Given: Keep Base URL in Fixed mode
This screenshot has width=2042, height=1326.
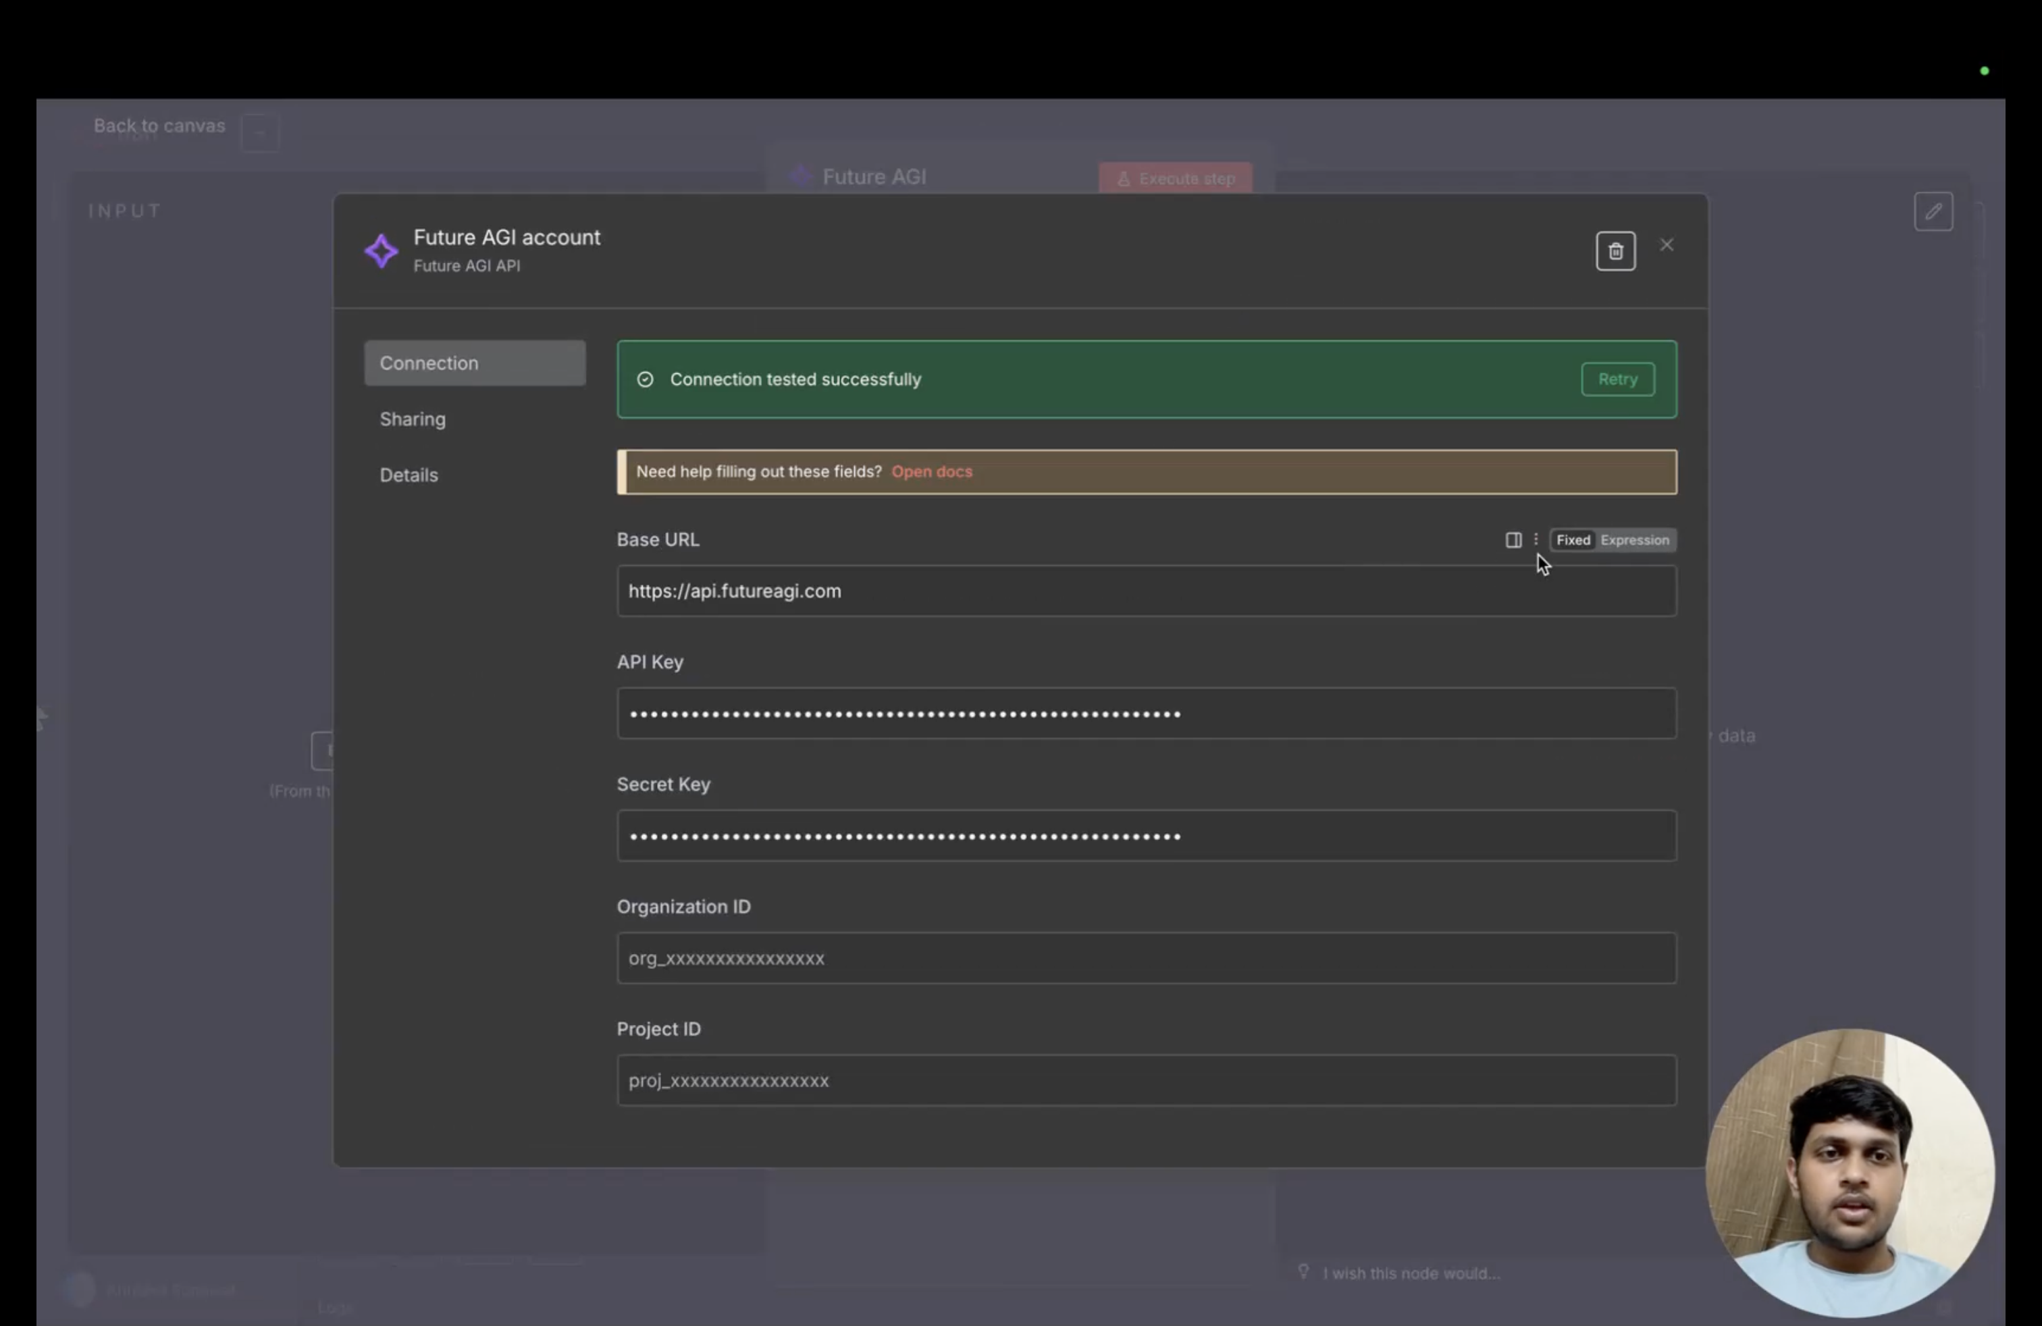Looking at the screenshot, I should click(x=1573, y=539).
